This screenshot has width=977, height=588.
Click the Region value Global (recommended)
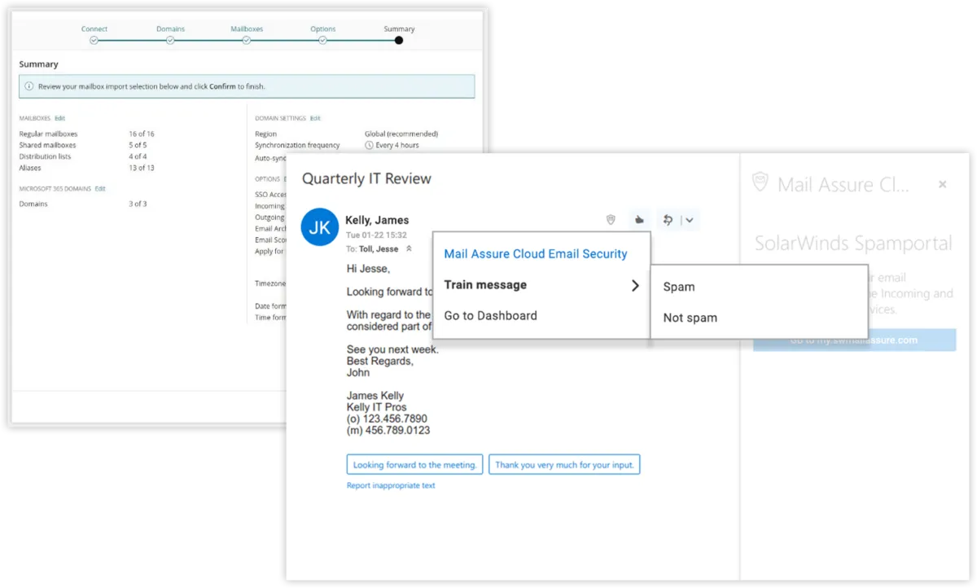pyautogui.click(x=401, y=134)
